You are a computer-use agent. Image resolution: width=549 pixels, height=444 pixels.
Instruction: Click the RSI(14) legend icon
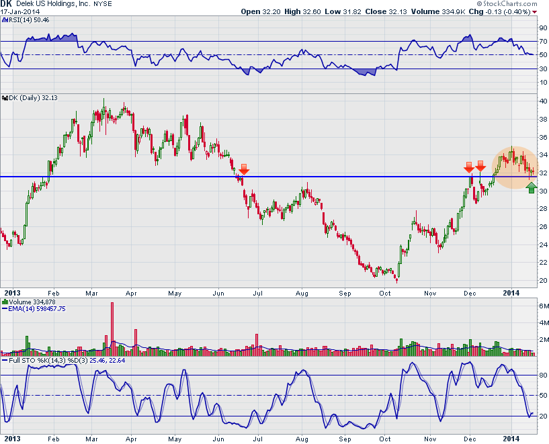[4, 20]
